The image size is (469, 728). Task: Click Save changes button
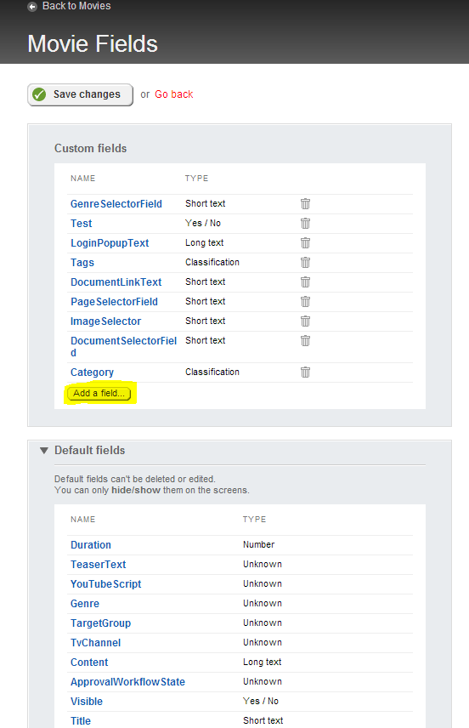click(80, 94)
